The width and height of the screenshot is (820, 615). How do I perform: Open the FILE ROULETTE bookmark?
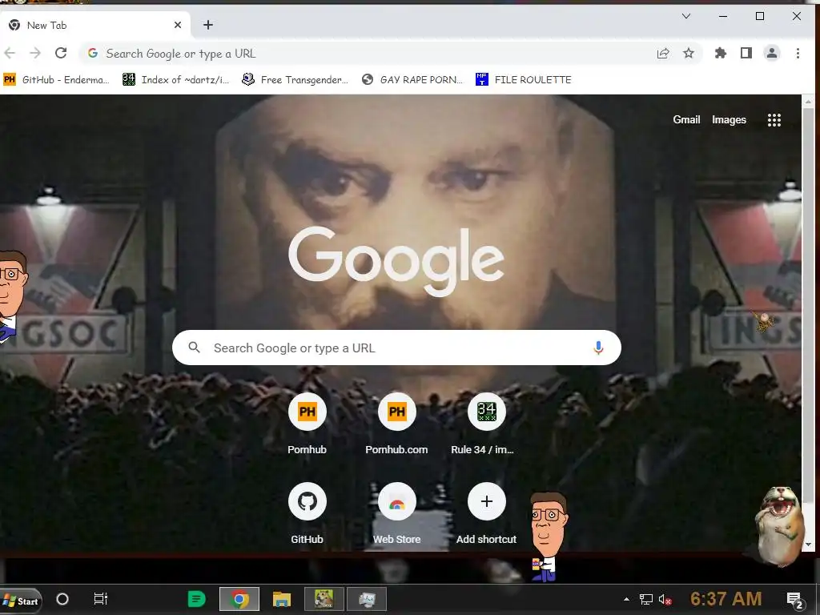524,79
